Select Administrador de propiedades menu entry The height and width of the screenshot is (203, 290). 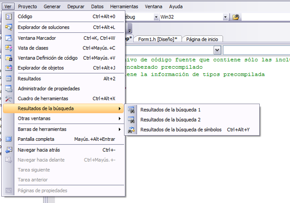click(x=64, y=89)
